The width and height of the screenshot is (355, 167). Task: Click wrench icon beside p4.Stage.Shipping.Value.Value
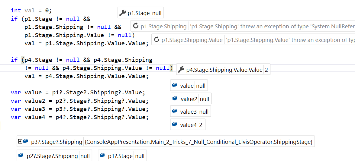(x=181, y=70)
